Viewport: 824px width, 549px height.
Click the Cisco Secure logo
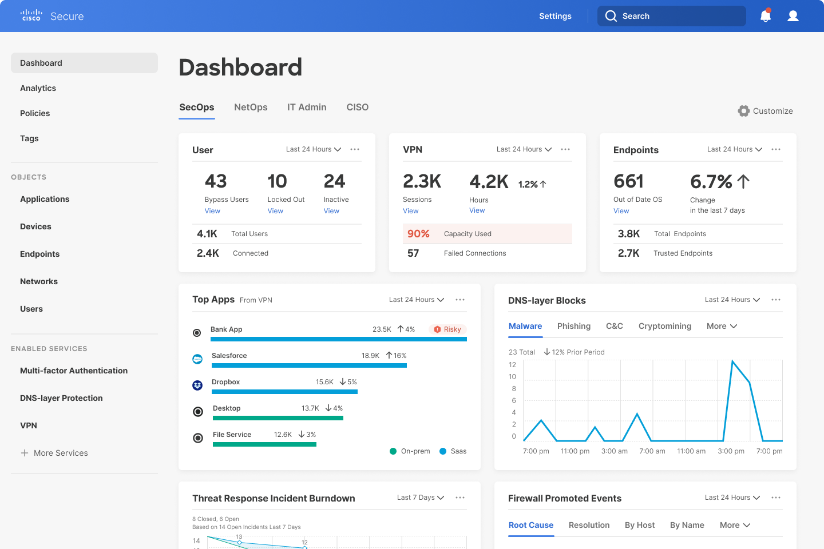[x=52, y=16]
